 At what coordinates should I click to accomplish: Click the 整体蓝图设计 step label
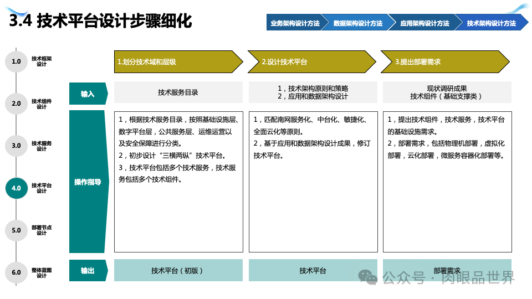(x=42, y=272)
